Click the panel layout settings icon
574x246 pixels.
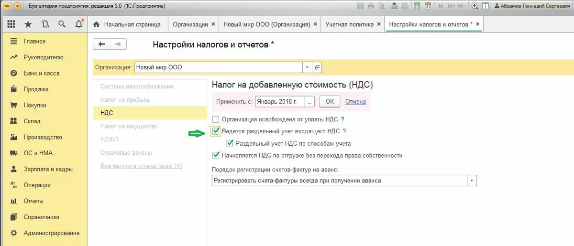(x=486, y=6)
